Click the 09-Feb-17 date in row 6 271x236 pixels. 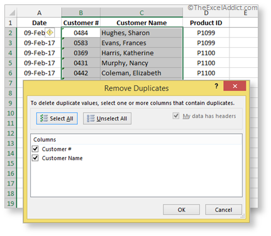pyautogui.click(x=39, y=73)
